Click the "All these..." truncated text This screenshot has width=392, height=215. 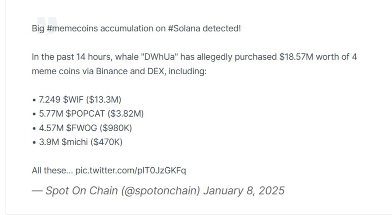(x=52, y=171)
